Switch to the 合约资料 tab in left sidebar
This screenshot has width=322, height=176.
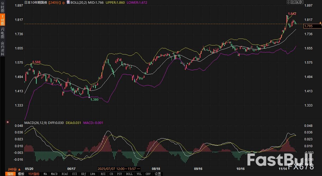[2, 49]
